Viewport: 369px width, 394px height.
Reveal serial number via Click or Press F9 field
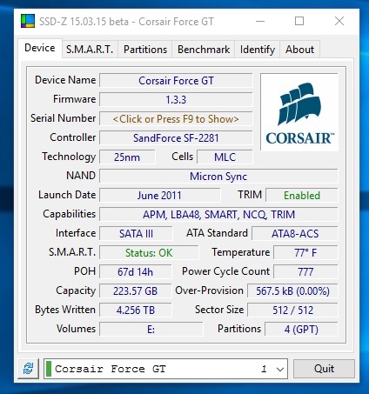pyautogui.click(x=176, y=119)
